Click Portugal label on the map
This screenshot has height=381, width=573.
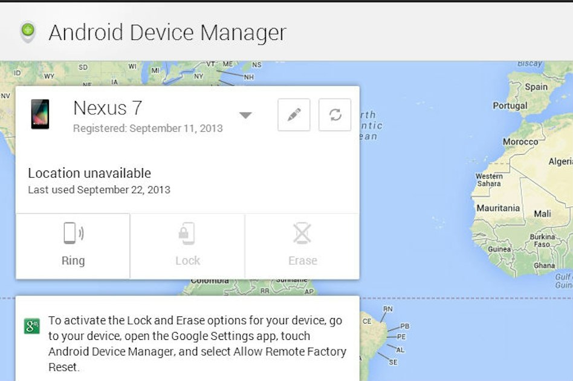coord(510,106)
